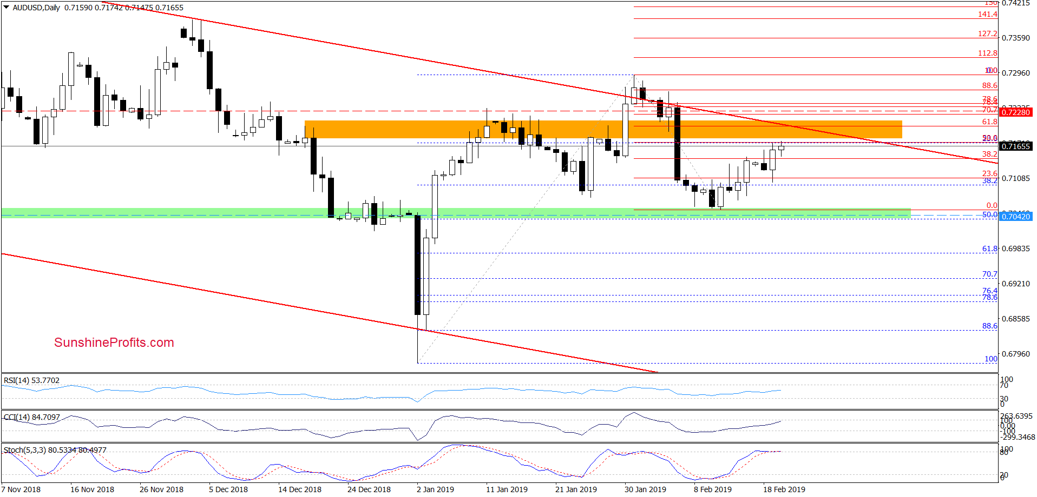Select the CCI(14) 84.7097 indicator label
Screen dimensions: 1037x497
(31, 417)
